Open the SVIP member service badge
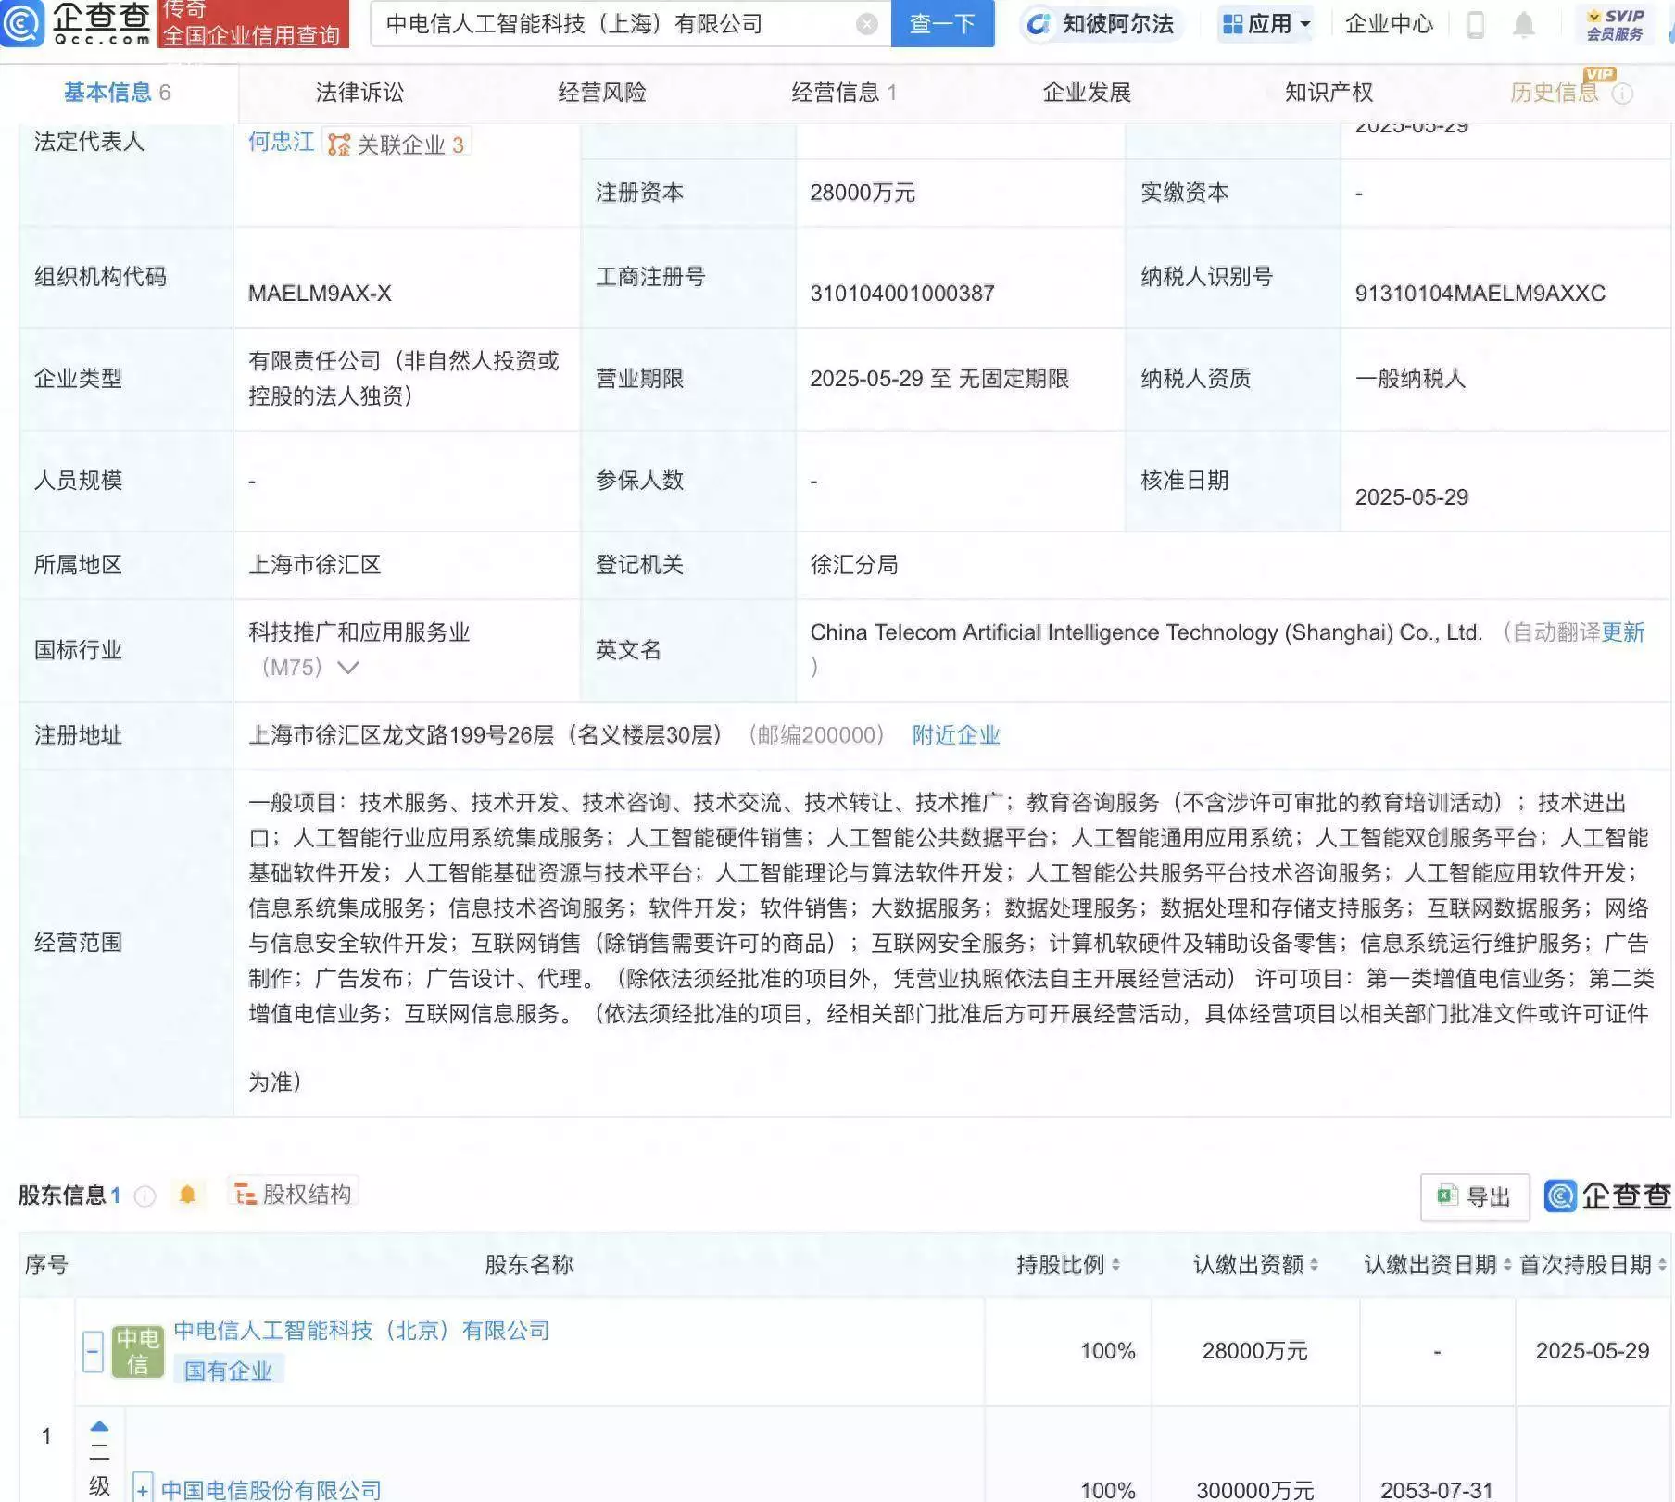 [x=1614, y=25]
